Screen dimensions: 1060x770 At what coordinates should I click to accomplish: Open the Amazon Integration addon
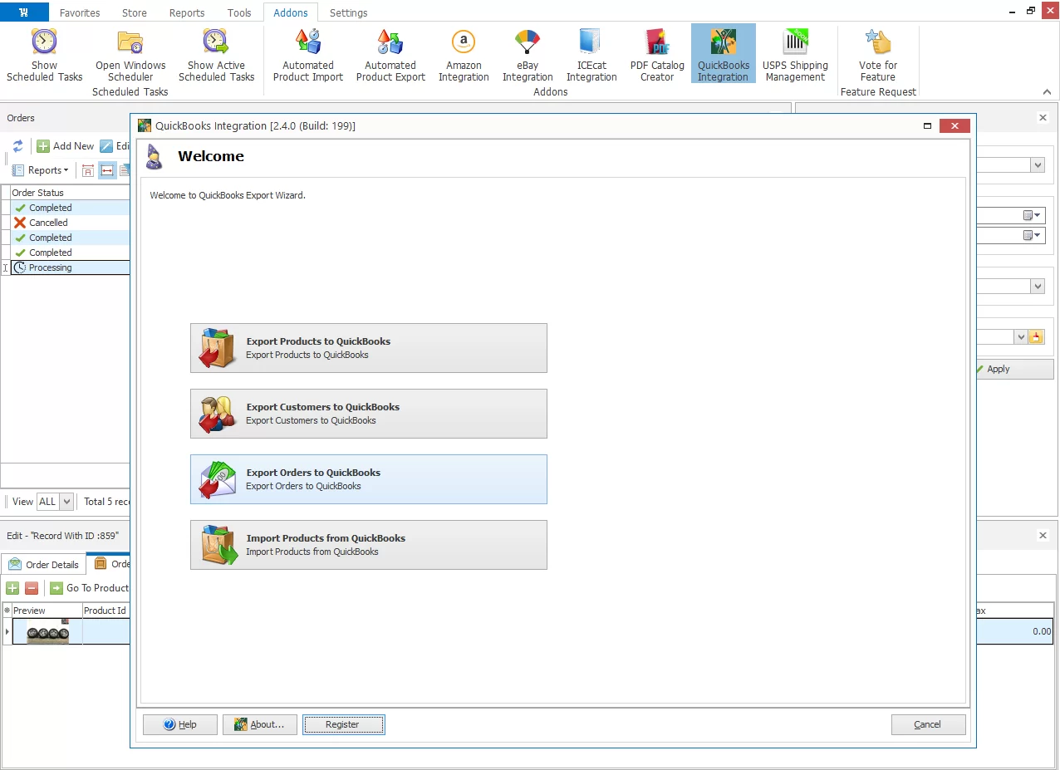(x=463, y=54)
